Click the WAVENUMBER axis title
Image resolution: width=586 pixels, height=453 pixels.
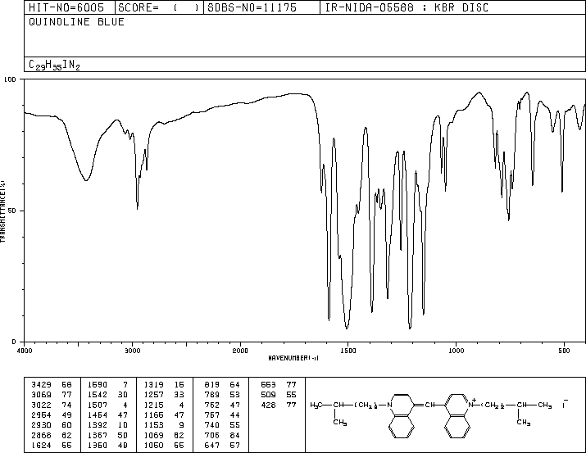293,358
